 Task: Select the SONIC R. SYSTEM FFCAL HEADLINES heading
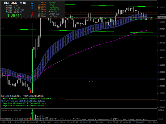tap(23, 96)
